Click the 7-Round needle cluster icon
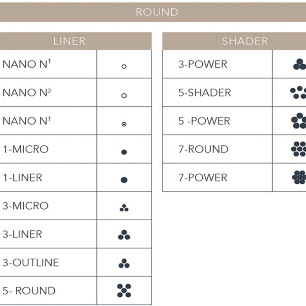The height and width of the screenshot is (306, 306). coord(299,149)
